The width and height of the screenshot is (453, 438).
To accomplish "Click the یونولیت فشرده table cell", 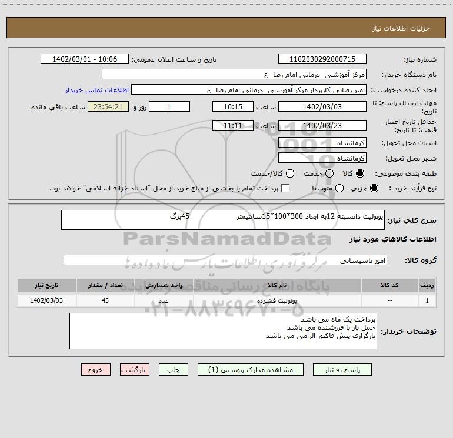I will 277,300.
